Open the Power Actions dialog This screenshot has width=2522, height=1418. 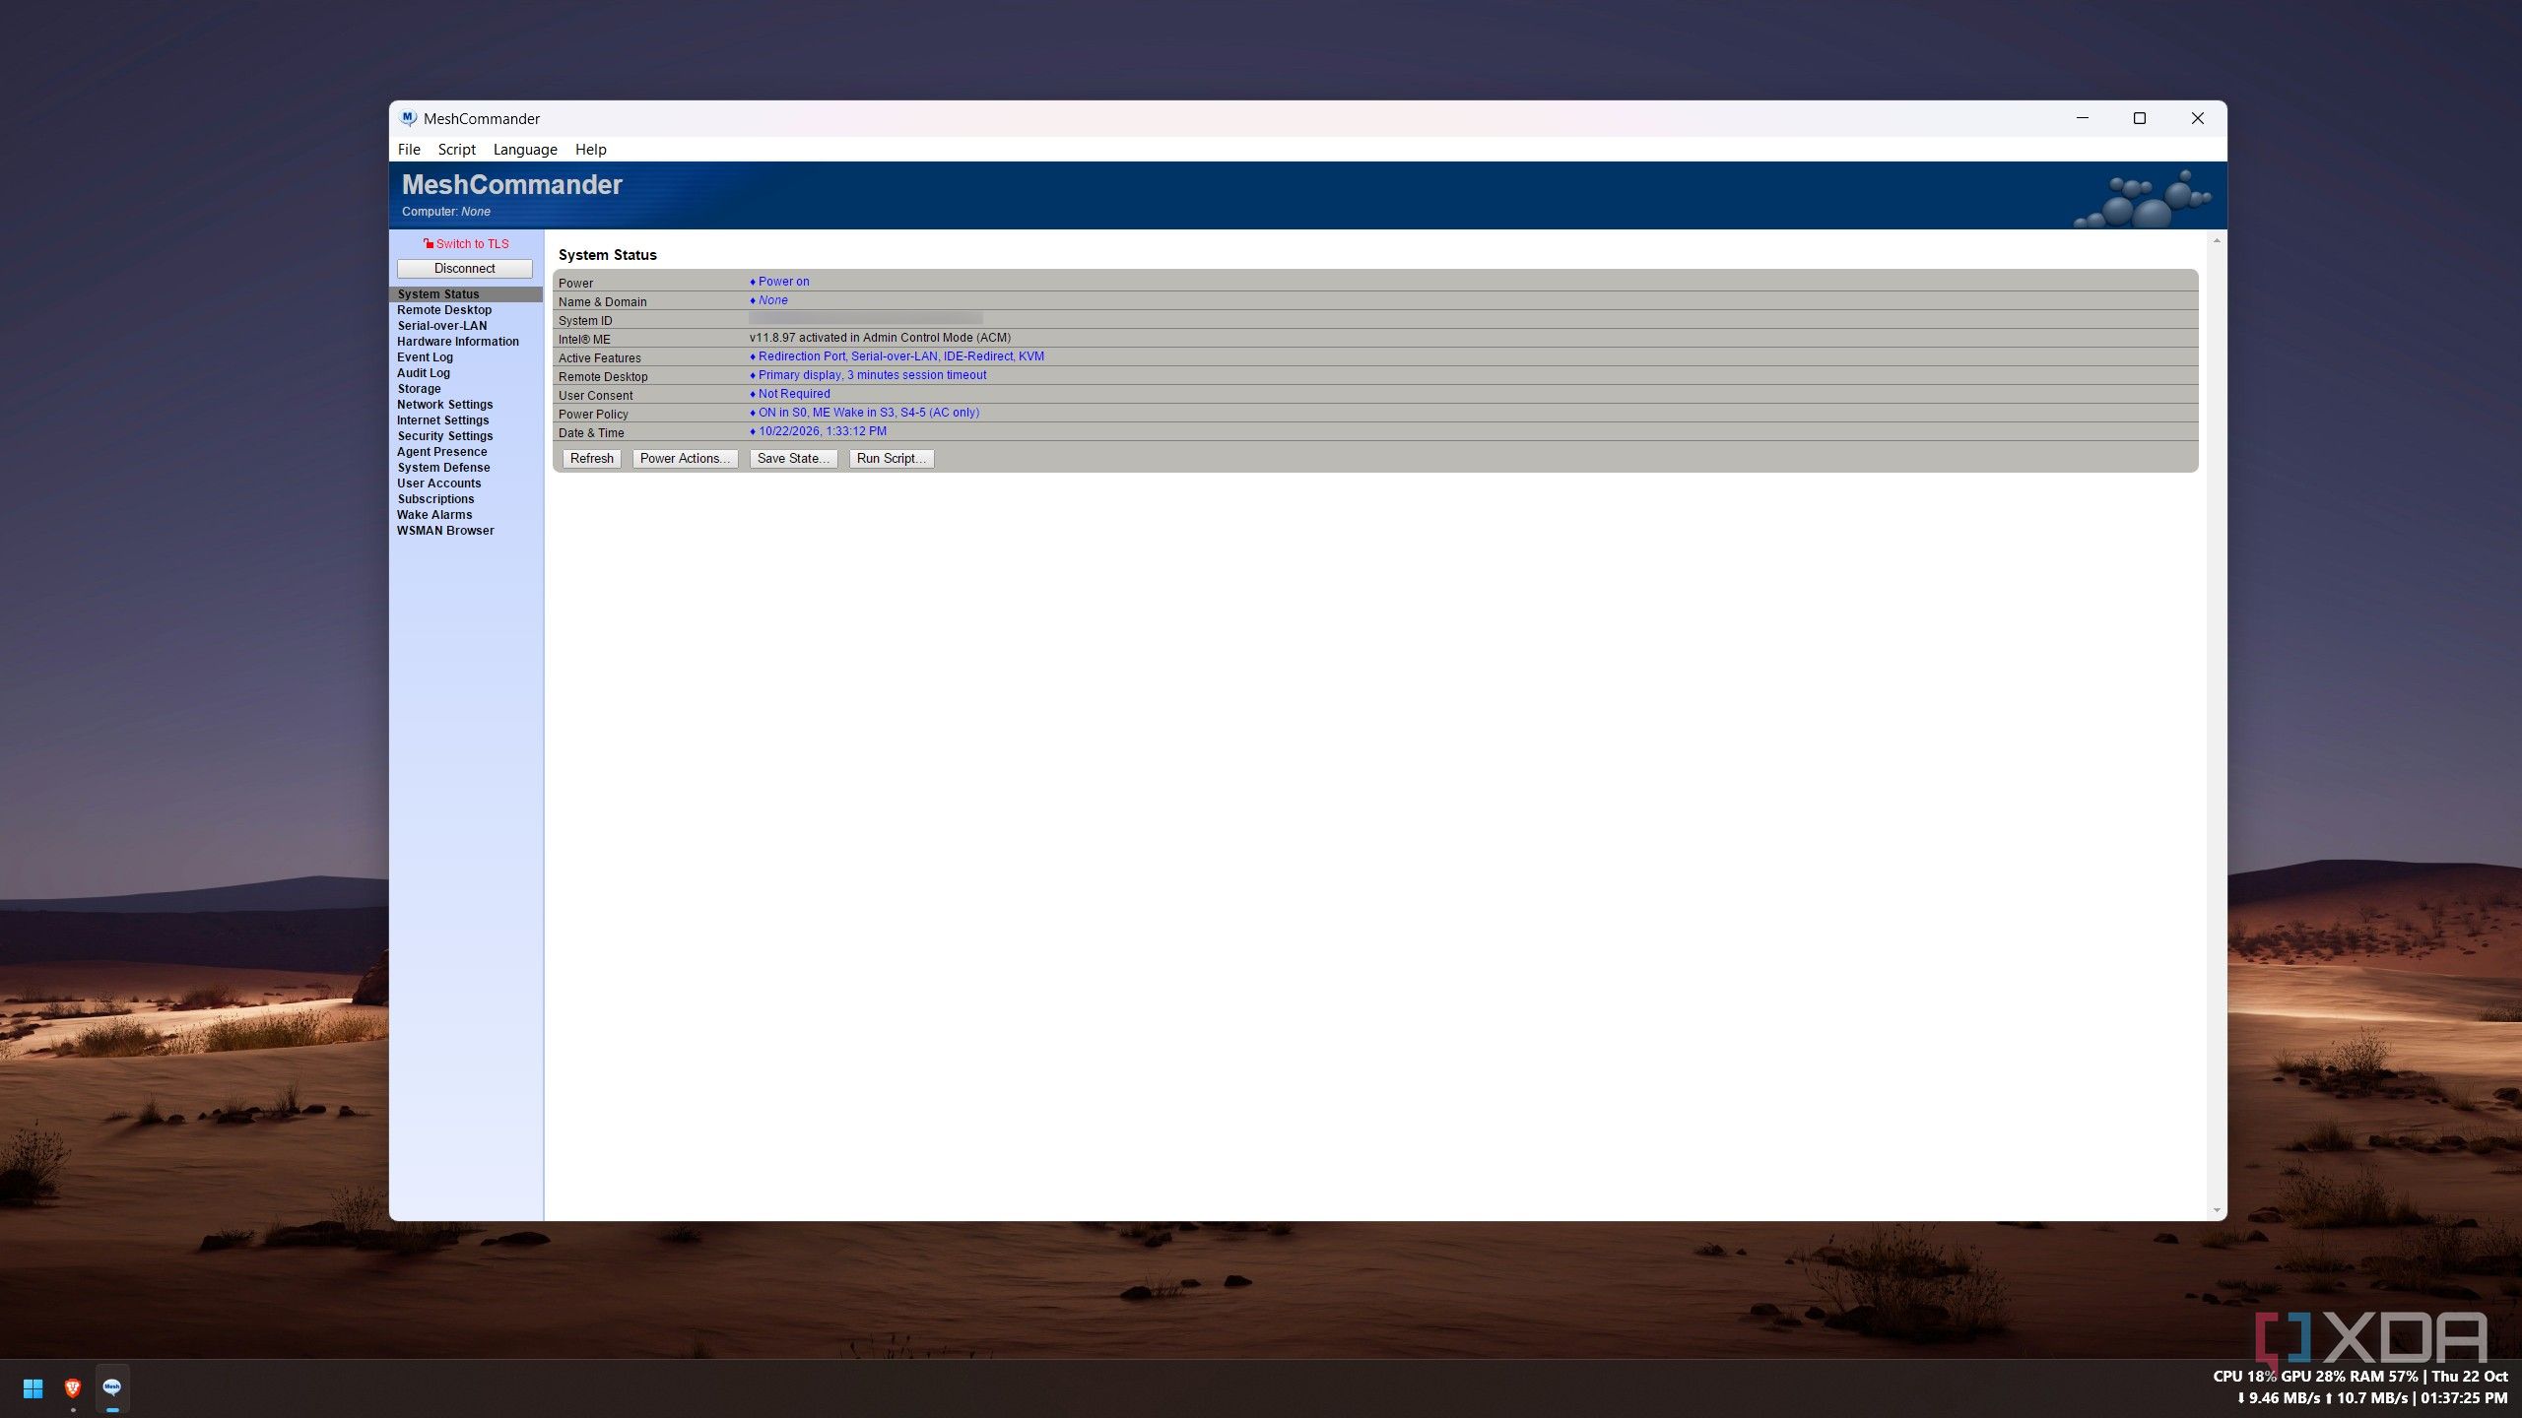tap(685, 459)
